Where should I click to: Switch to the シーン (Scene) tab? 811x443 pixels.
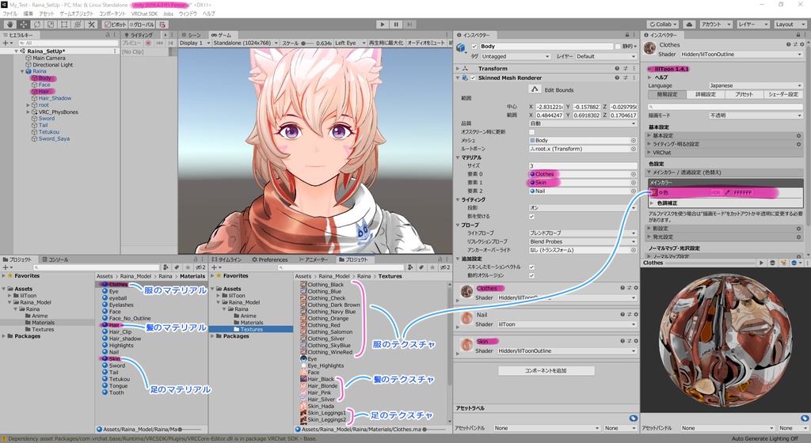191,35
